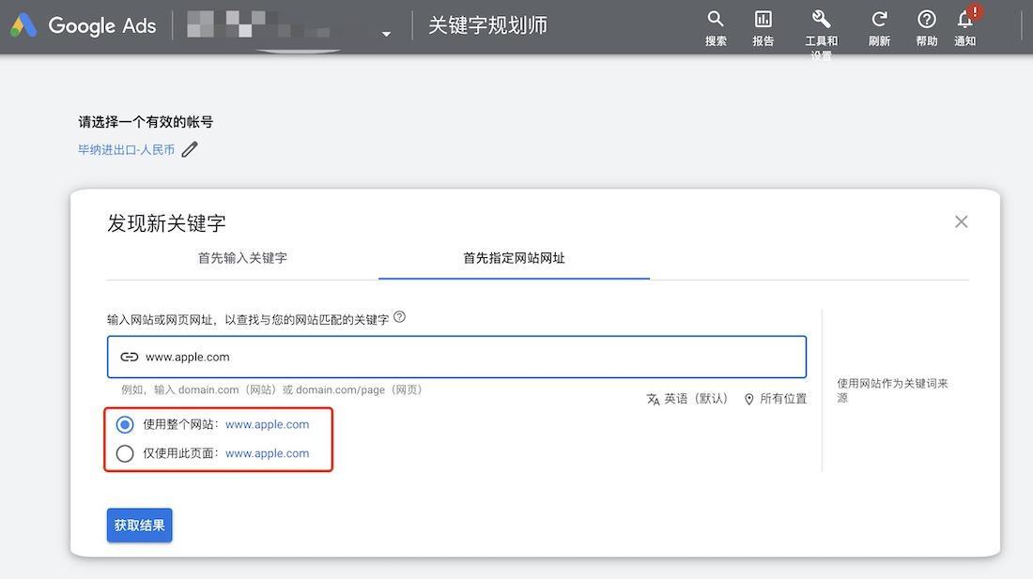
Task: Click the link icon in URL field
Action: [130, 357]
